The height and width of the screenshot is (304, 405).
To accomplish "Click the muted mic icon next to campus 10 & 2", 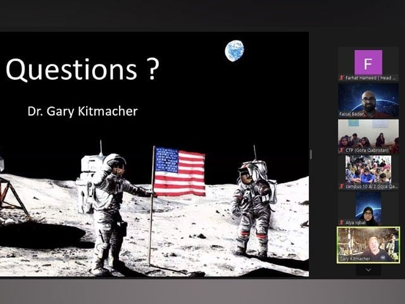I will point(342,186).
